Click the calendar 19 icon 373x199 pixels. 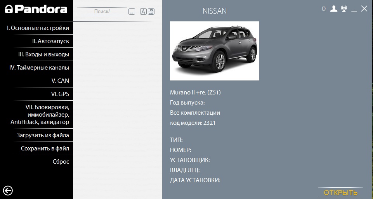[151, 12]
